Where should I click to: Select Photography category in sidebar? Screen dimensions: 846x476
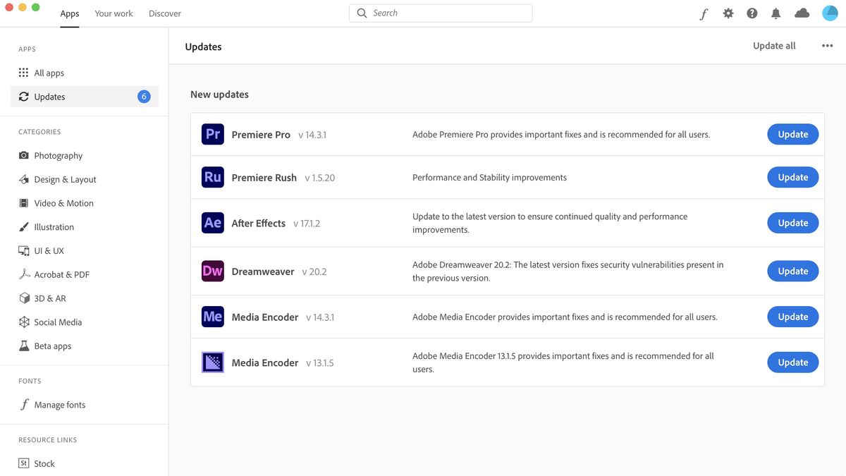[58, 155]
